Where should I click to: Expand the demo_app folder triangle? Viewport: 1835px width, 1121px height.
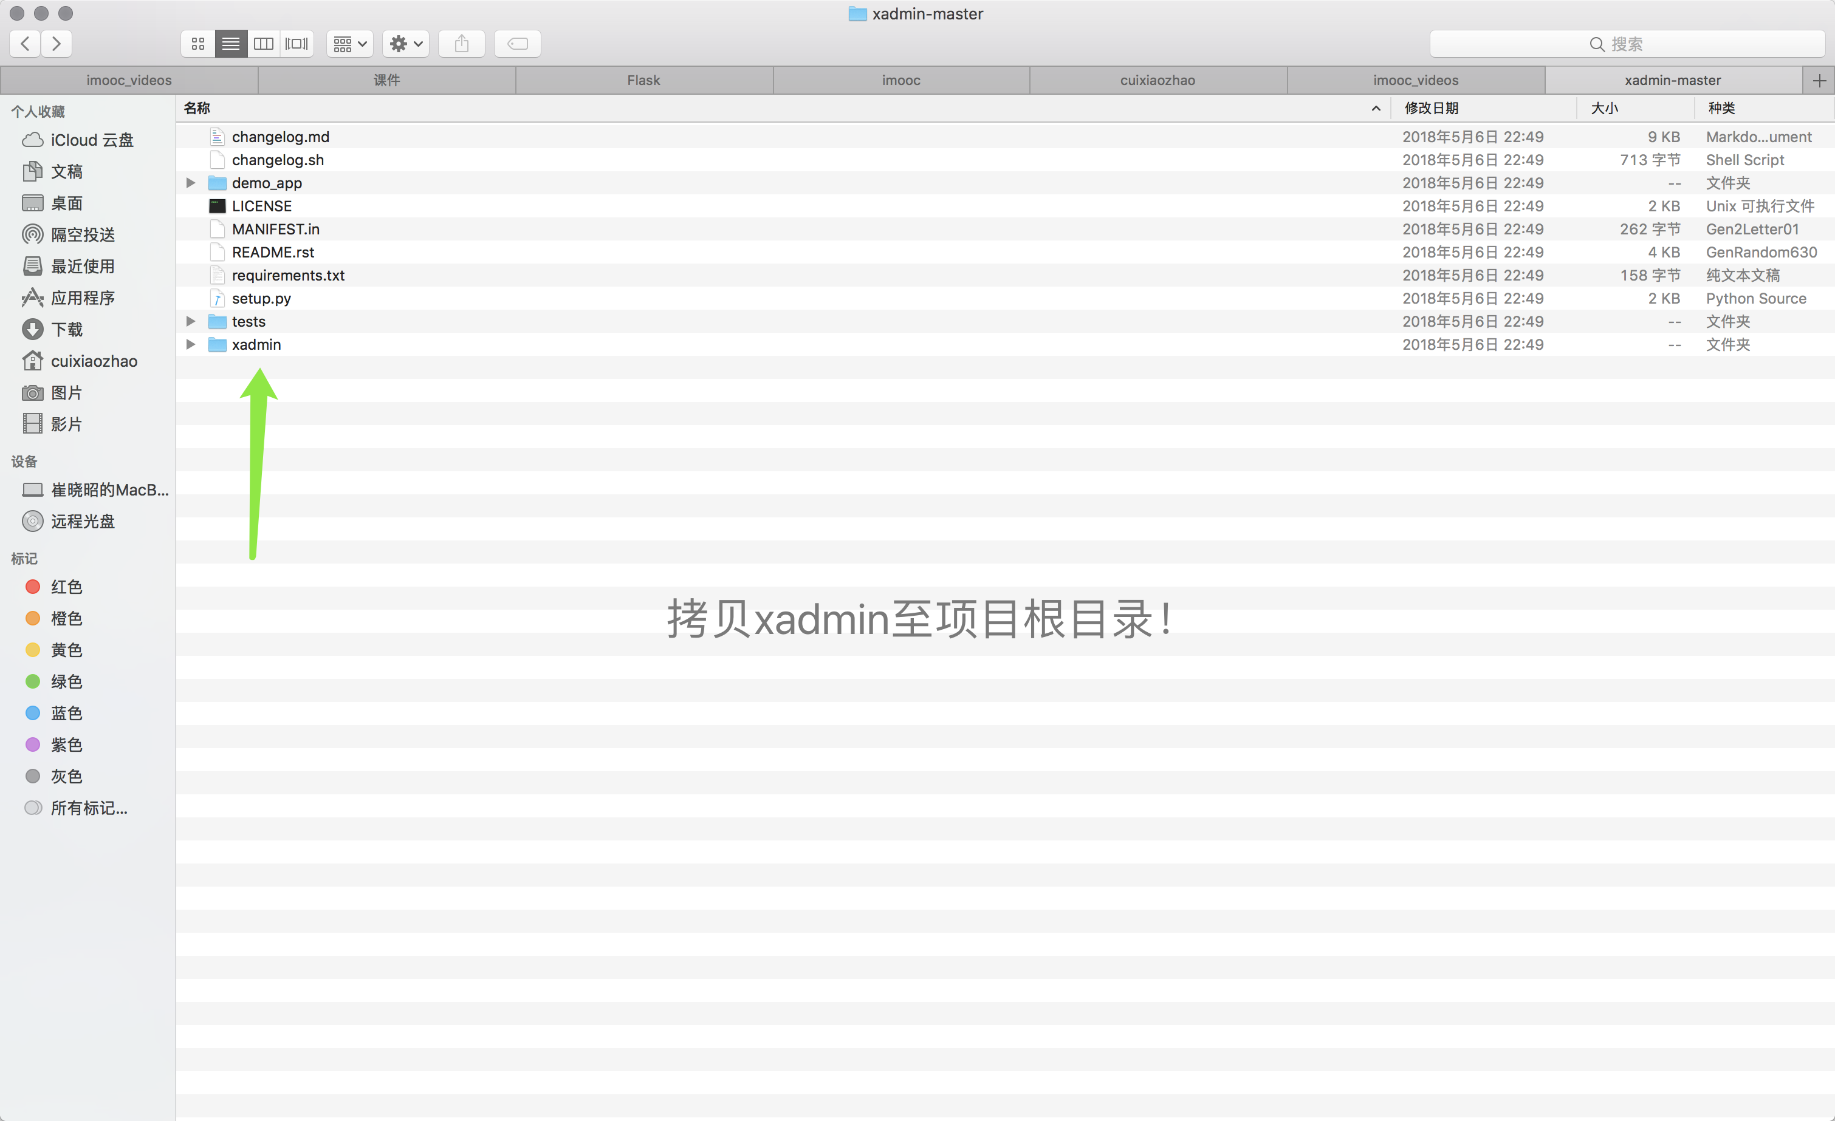pyautogui.click(x=191, y=182)
